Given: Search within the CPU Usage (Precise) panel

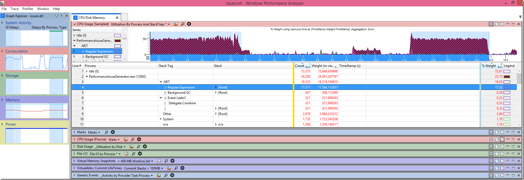Looking at the screenshot, I should [x=133, y=139].
